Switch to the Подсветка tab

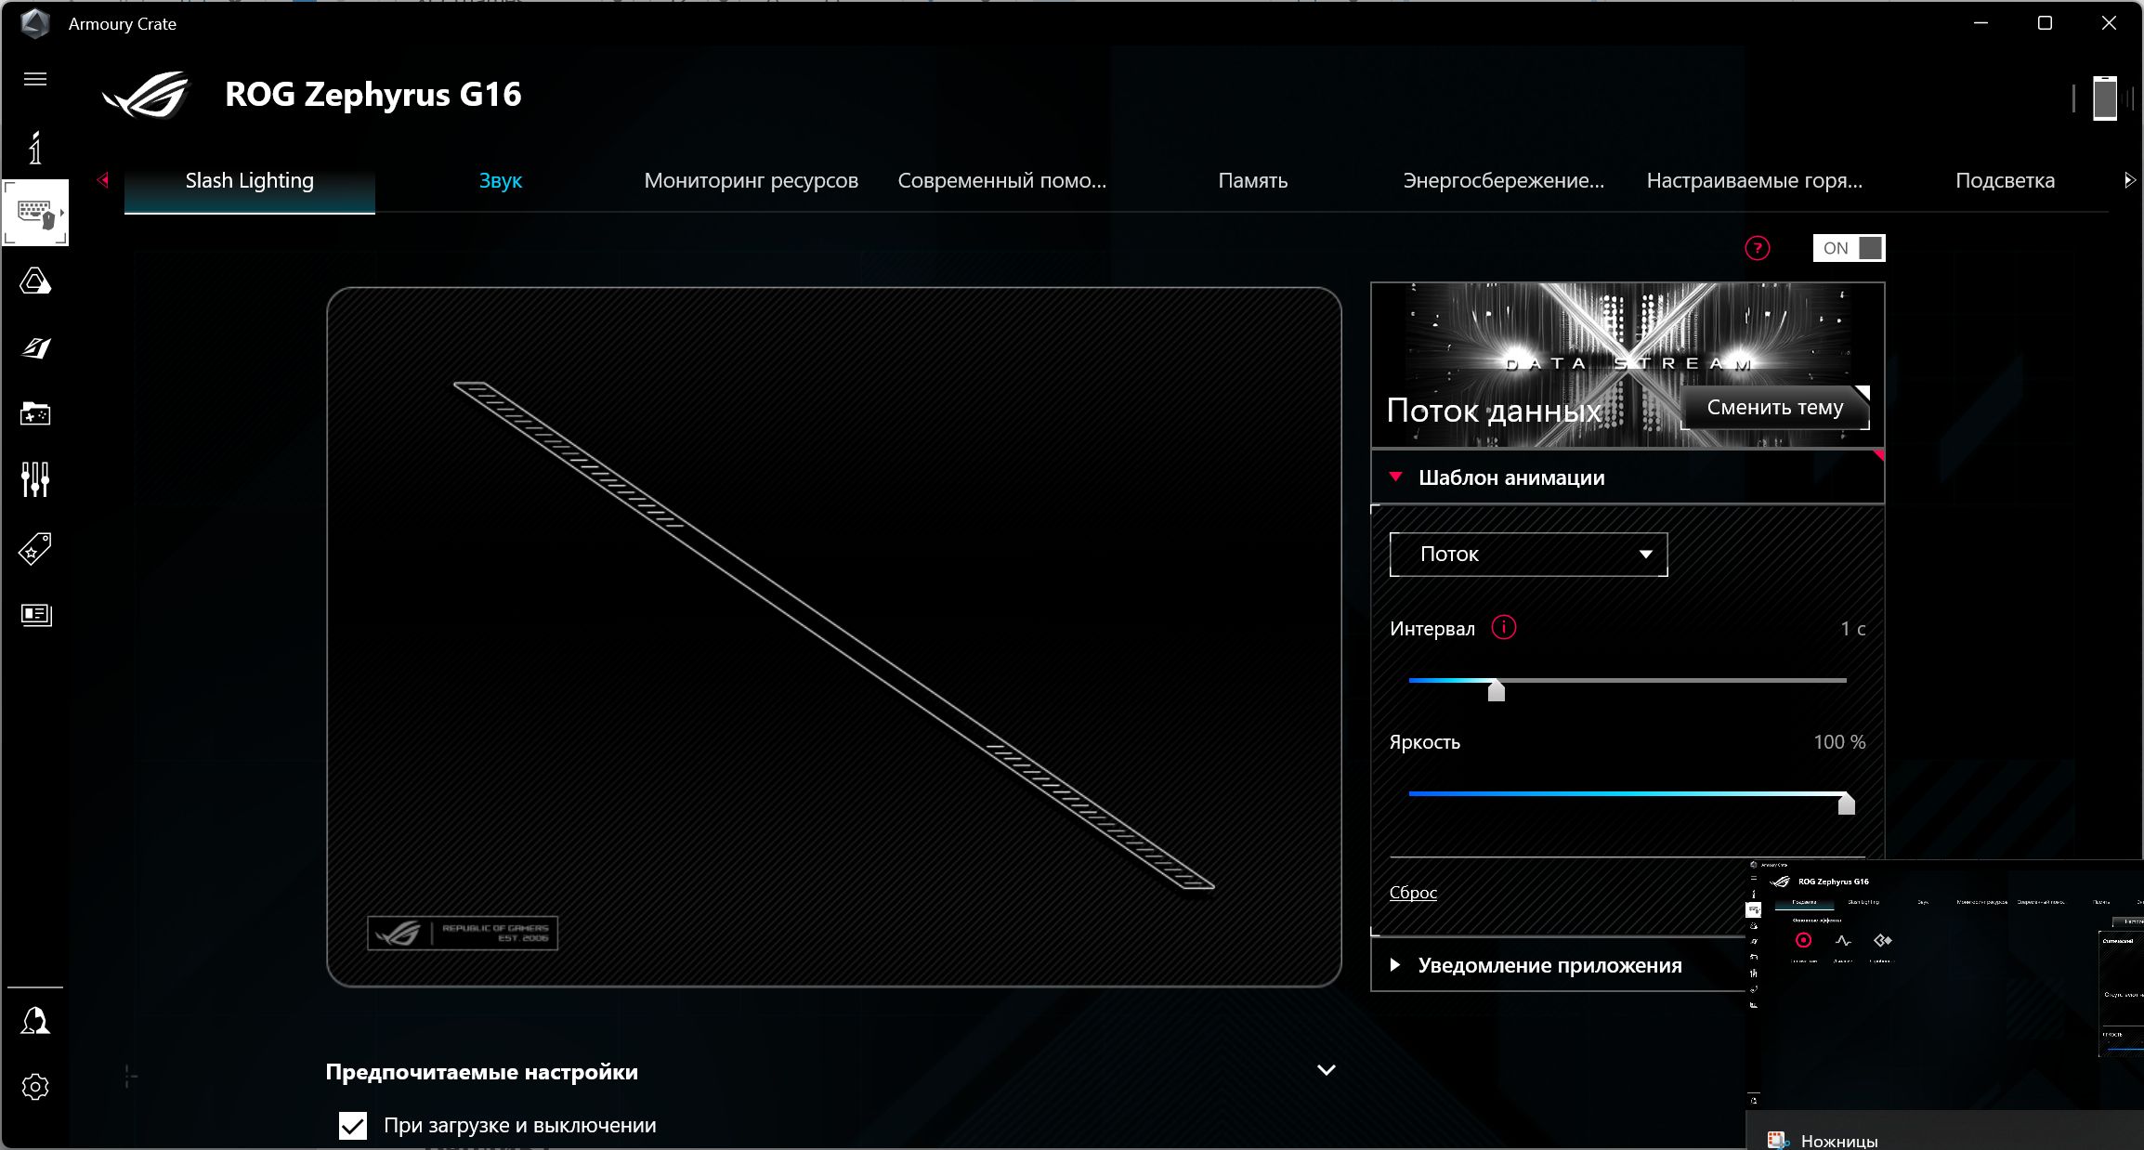[x=2005, y=180]
